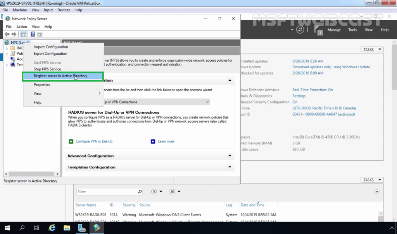The height and width of the screenshot is (234, 397).
Task: Expand the Policies tree node
Action: (x=7, y=54)
